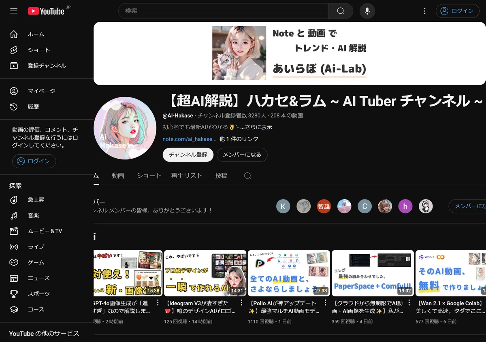Click the 【Wan 2.1 × Google Colab】 title
This screenshot has height=342, width=486.
(450, 307)
